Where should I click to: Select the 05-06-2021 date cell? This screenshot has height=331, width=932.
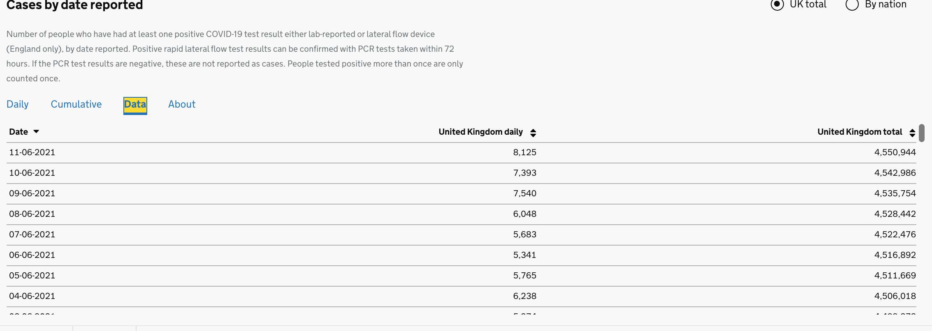32,276
